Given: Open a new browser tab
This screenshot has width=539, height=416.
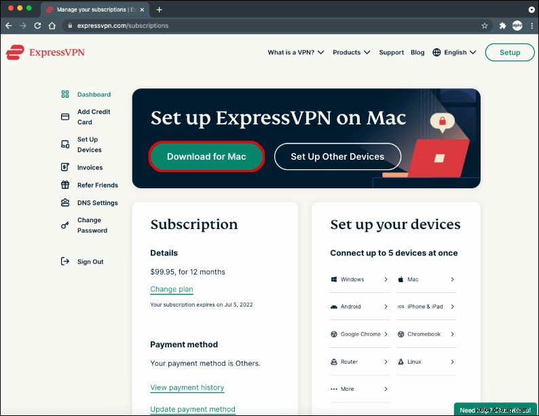Looking at the screenshot, I should pos(159,10).
